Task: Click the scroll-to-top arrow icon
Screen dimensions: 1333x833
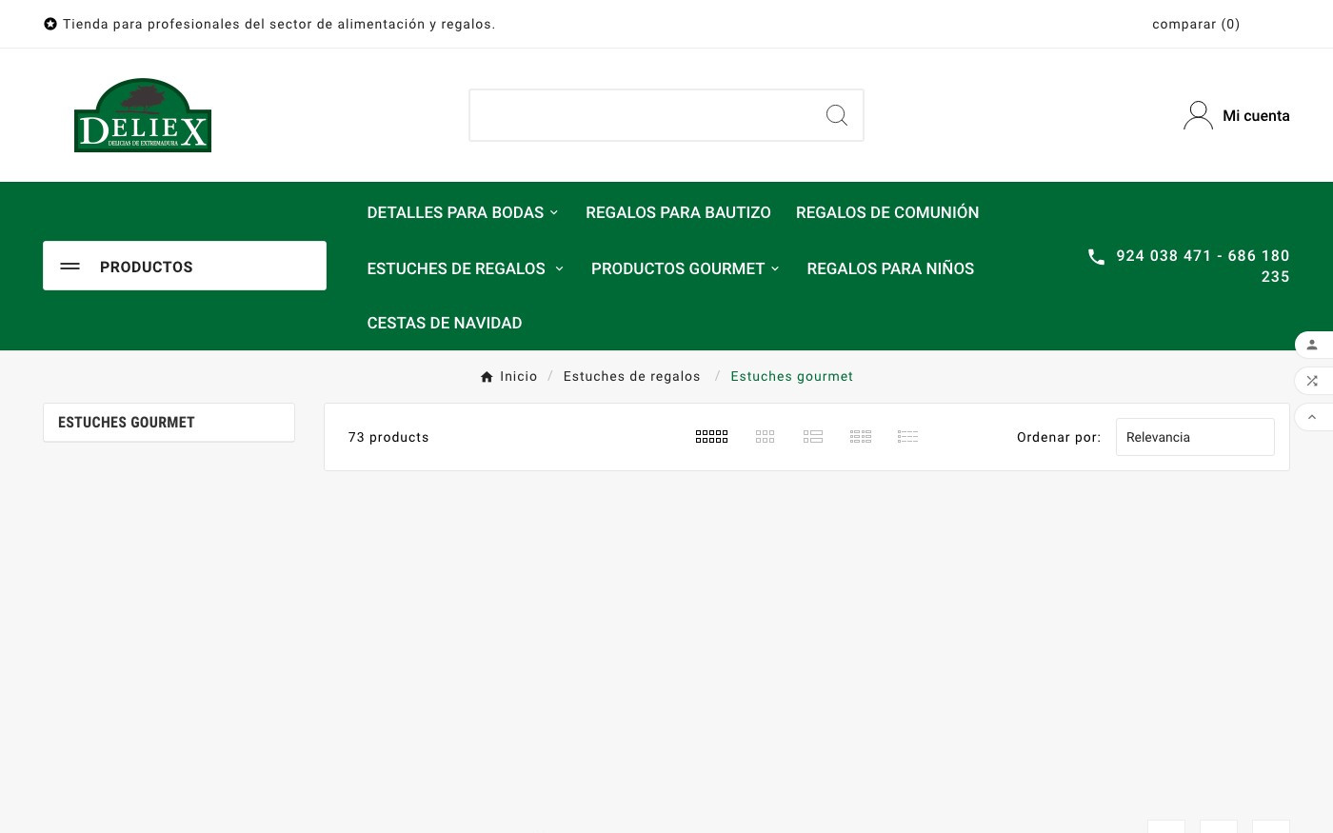Action: click(1312, 417)
